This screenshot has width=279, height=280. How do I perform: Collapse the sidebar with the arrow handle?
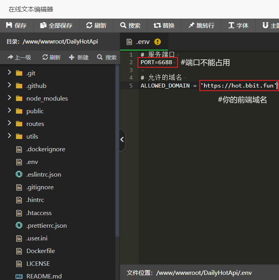[x=122, y=139]
